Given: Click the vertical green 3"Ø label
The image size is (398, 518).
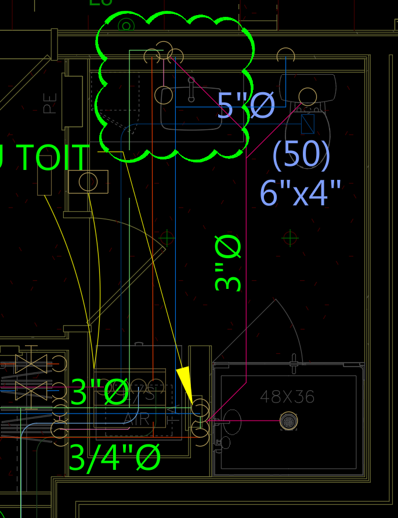Looking at the screenshot, I should pos(228,263).
